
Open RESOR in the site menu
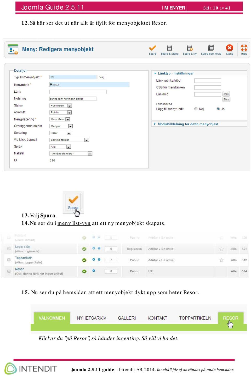coord(231,318)
